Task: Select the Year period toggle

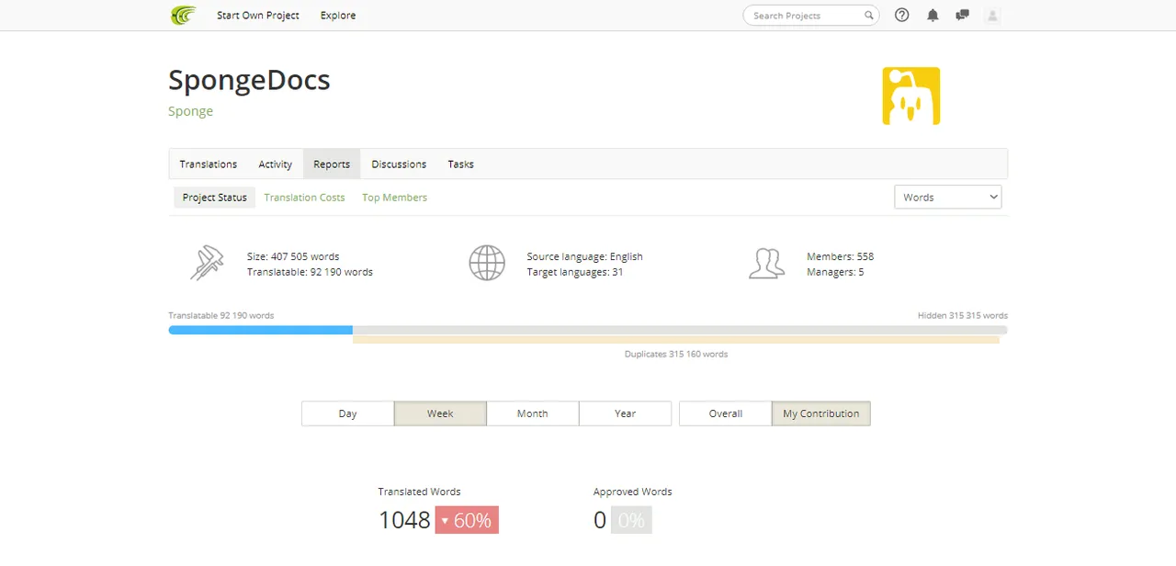Action: (x=625, y=413)
